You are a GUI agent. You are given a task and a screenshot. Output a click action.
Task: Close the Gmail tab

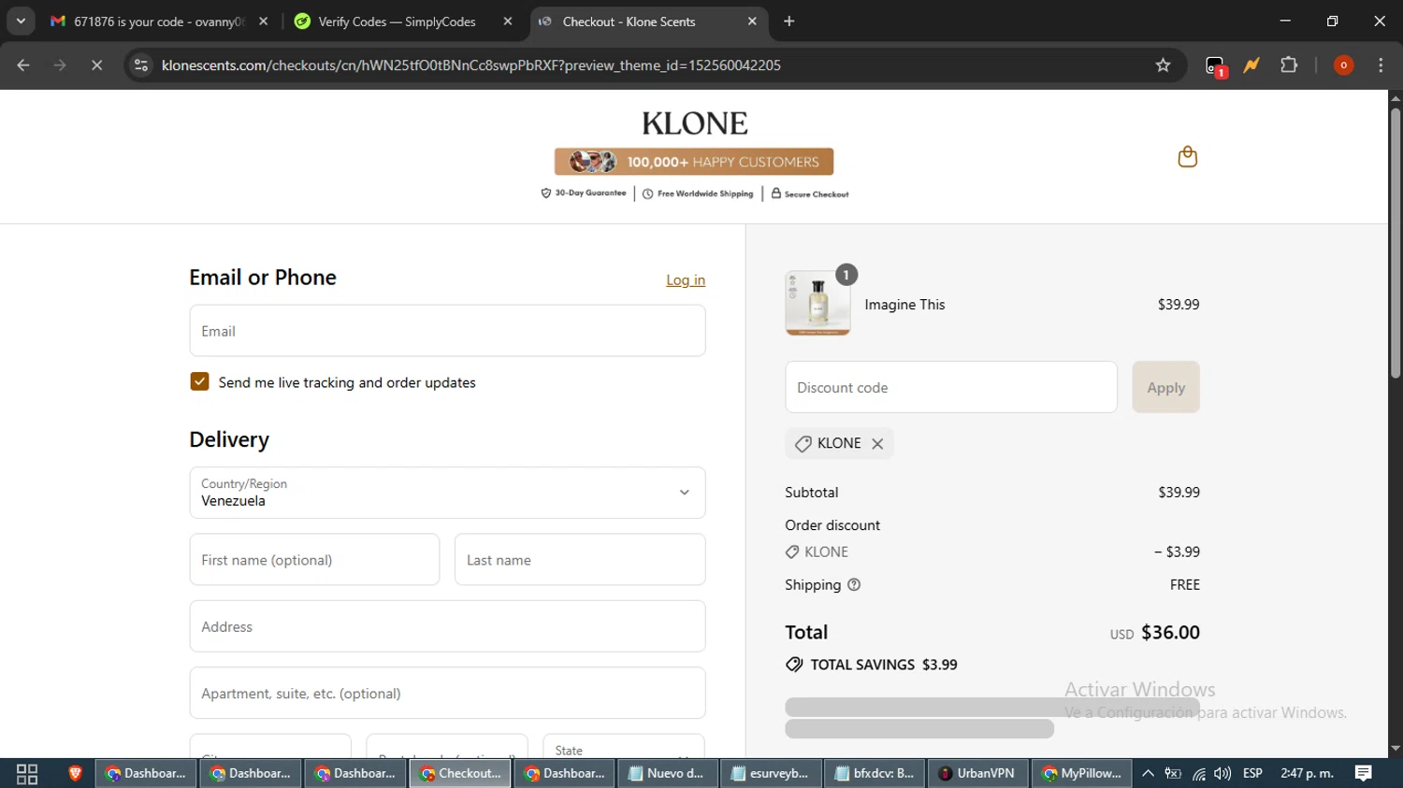(264, 21)
